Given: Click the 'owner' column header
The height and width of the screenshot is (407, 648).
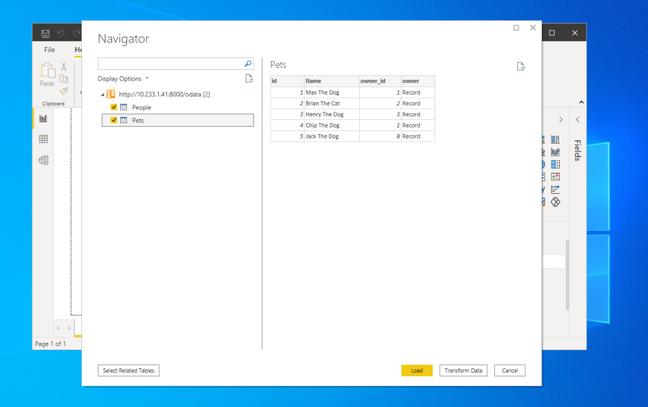Looking at the screenshot, I should point(418,81).
